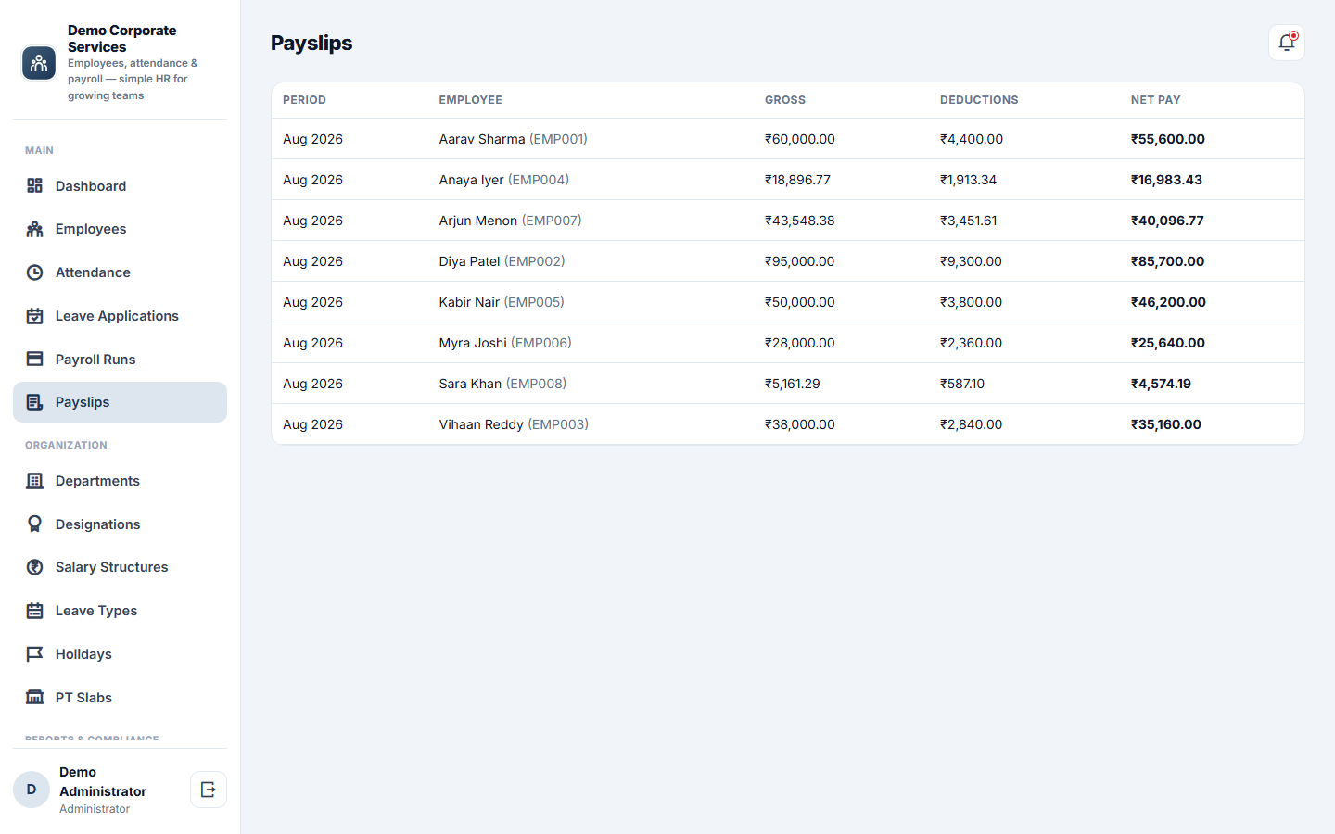This screenshot has width=1335, height=834.
Task: Click the Attendance clock icon
Action: click(x=35, y=272)
